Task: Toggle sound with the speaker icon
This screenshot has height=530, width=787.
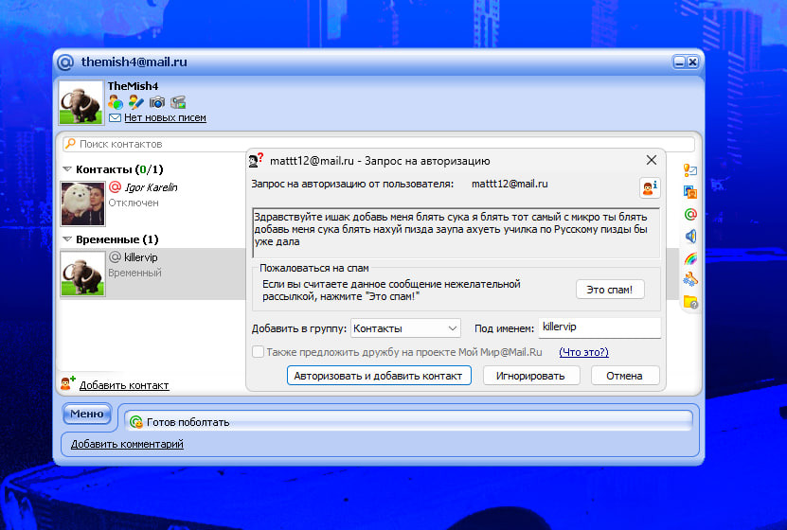Action: tap(690, 236)
